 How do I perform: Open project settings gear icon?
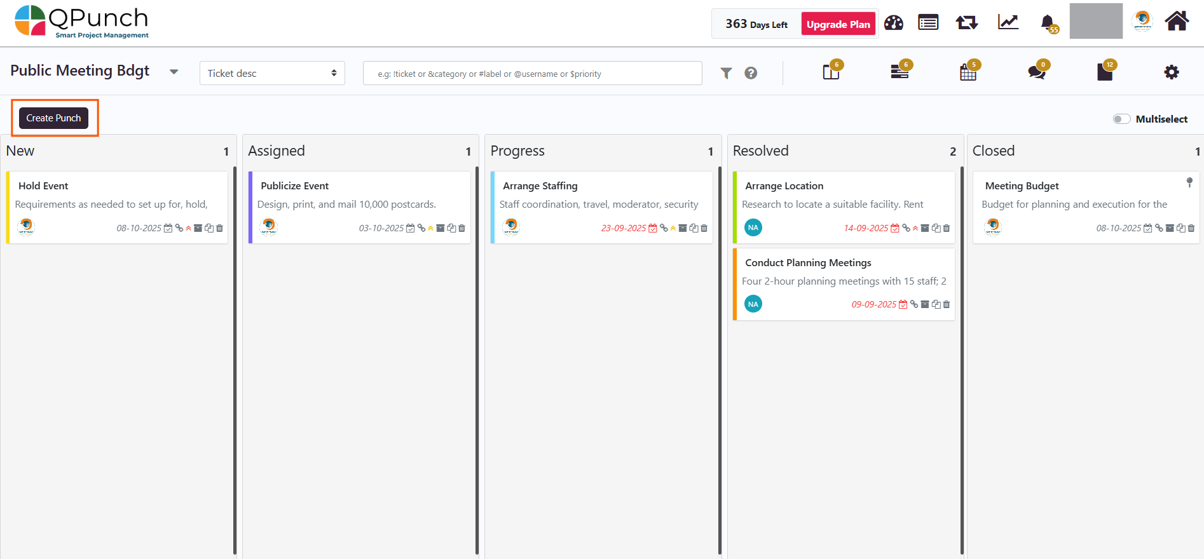(x=1171, y=72)
